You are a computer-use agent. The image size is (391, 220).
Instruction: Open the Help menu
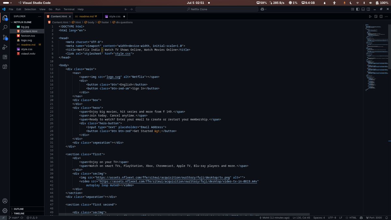tap(80, 9)
